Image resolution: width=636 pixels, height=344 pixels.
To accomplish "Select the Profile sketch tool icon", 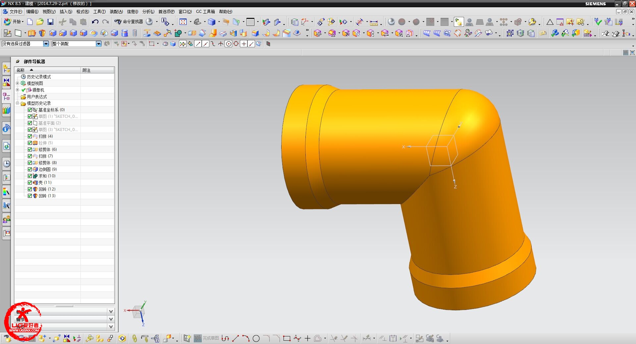I will (225, 338).
